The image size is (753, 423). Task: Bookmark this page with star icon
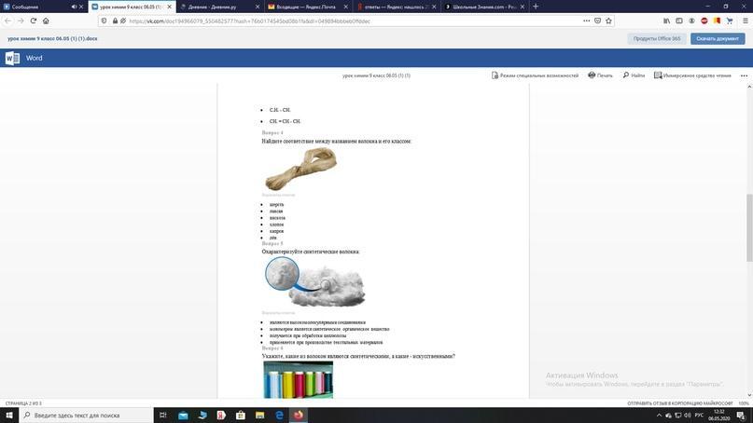(609, 21)
